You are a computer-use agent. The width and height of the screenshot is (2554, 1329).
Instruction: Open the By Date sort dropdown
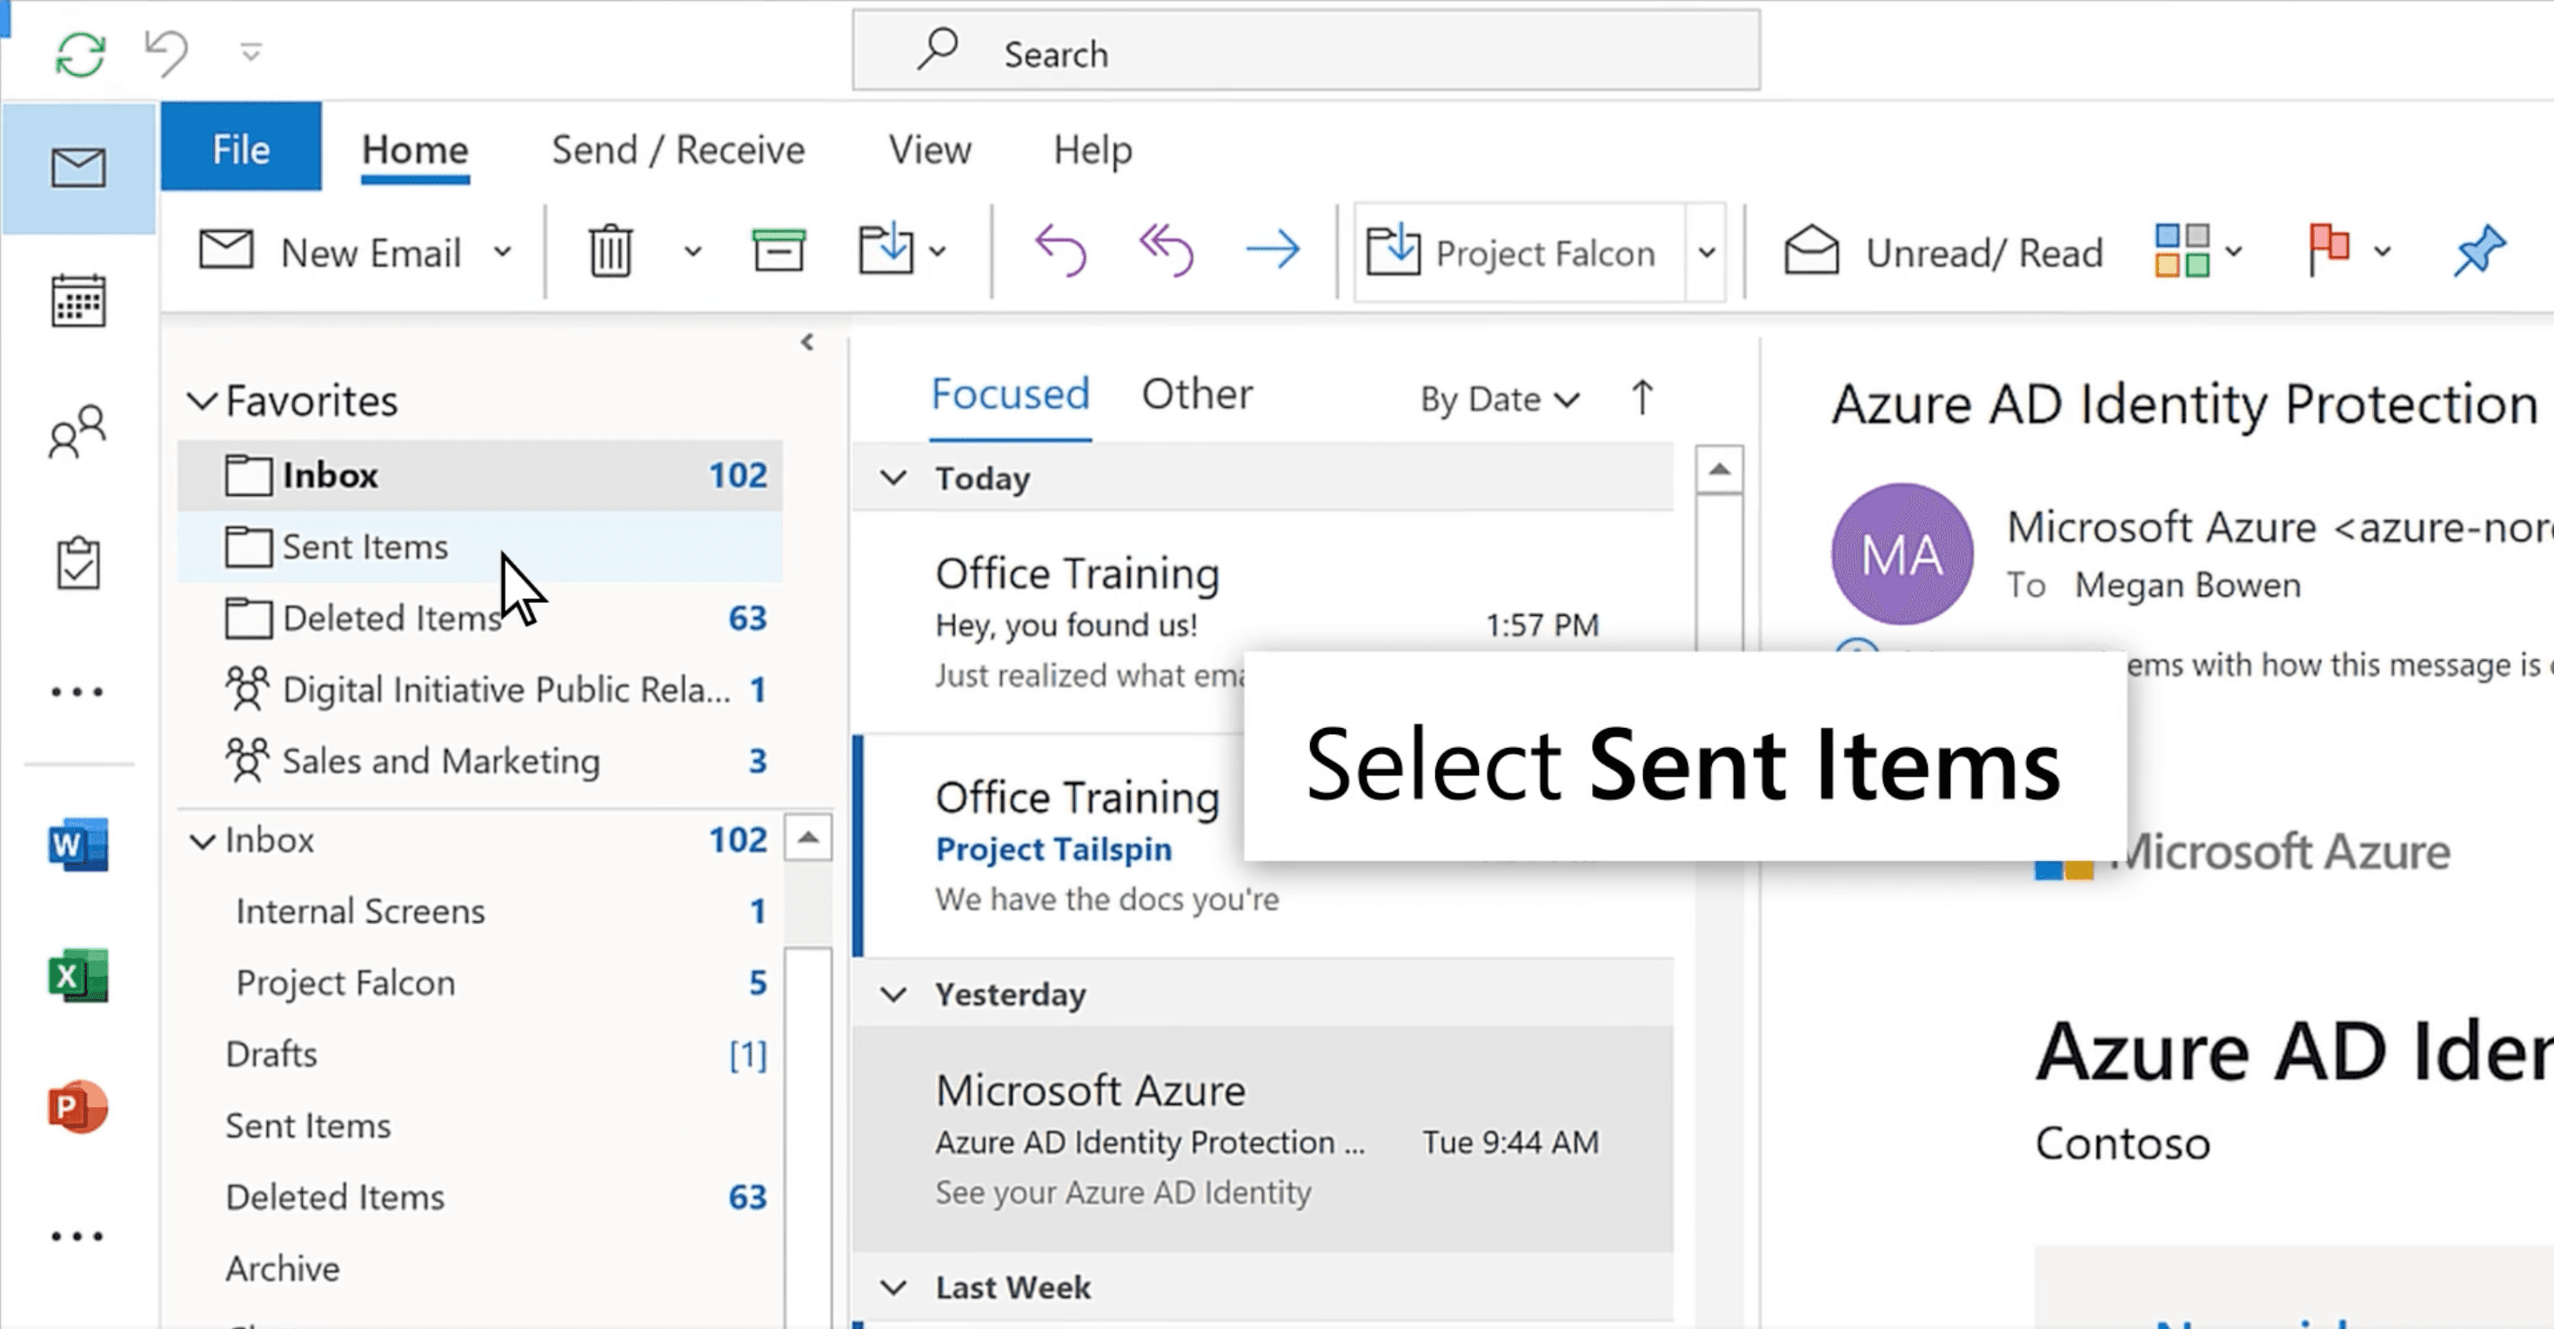click(1497, 398)
